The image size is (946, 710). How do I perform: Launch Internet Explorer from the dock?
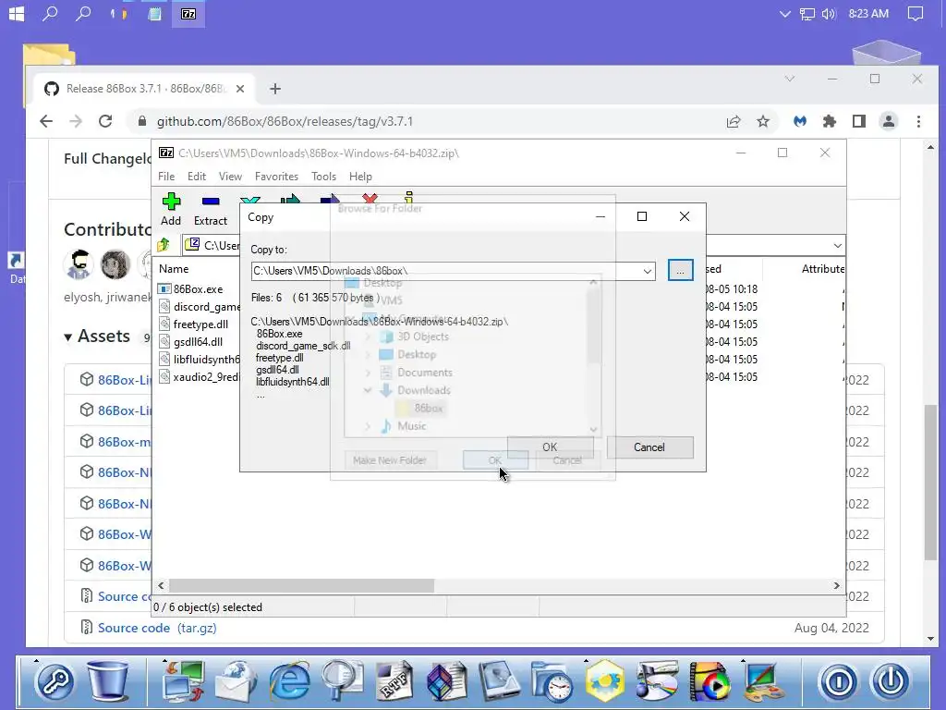(289, 680)
